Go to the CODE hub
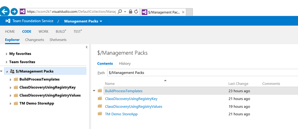This screenshot has width=298, height=129. pyautogui.click(x=26, y=31)
